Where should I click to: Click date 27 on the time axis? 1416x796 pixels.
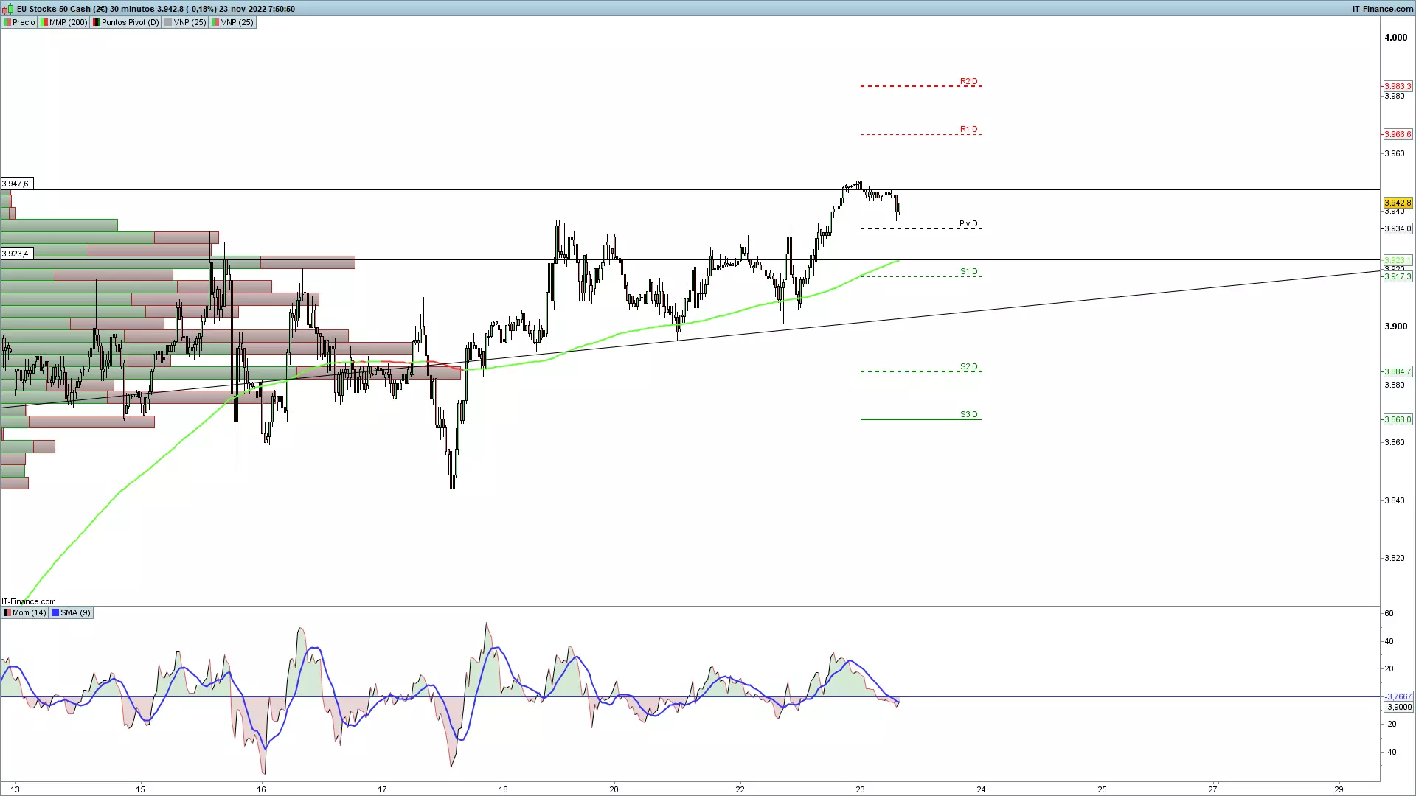[1213, 789]
